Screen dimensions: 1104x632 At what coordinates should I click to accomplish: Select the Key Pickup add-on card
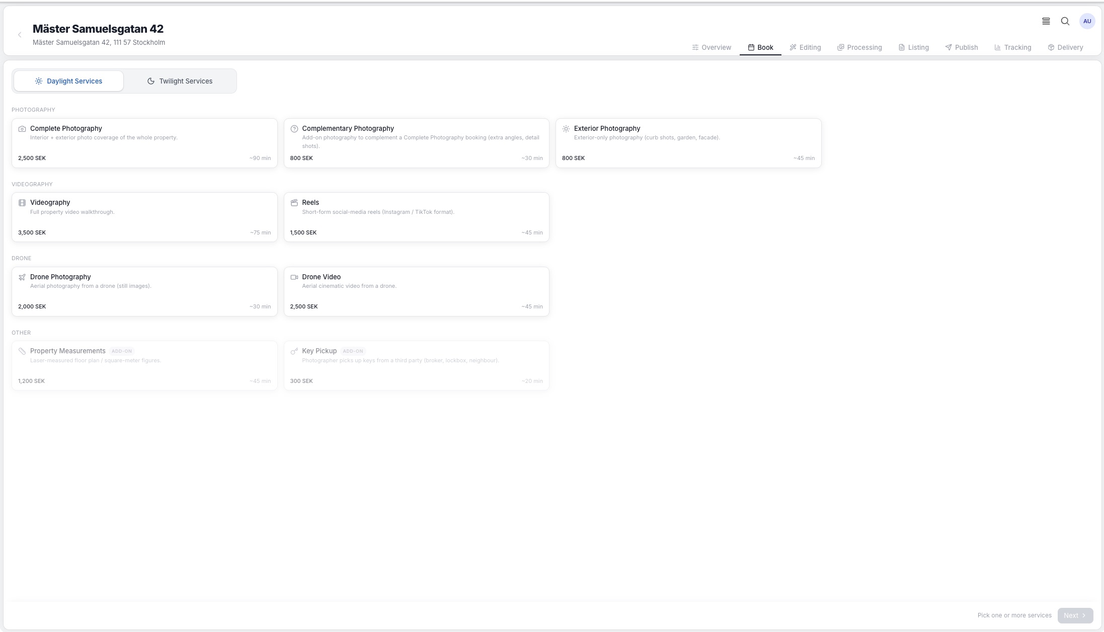click(x=417, y=366)
